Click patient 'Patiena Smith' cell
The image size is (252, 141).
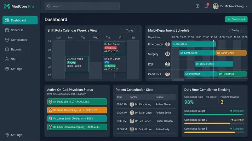[x=163, y=113]
